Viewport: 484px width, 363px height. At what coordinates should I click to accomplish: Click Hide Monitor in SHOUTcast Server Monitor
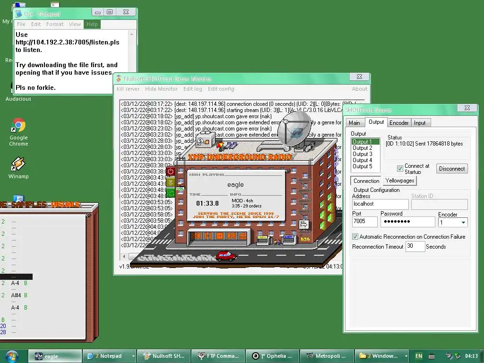coord(162,89)
